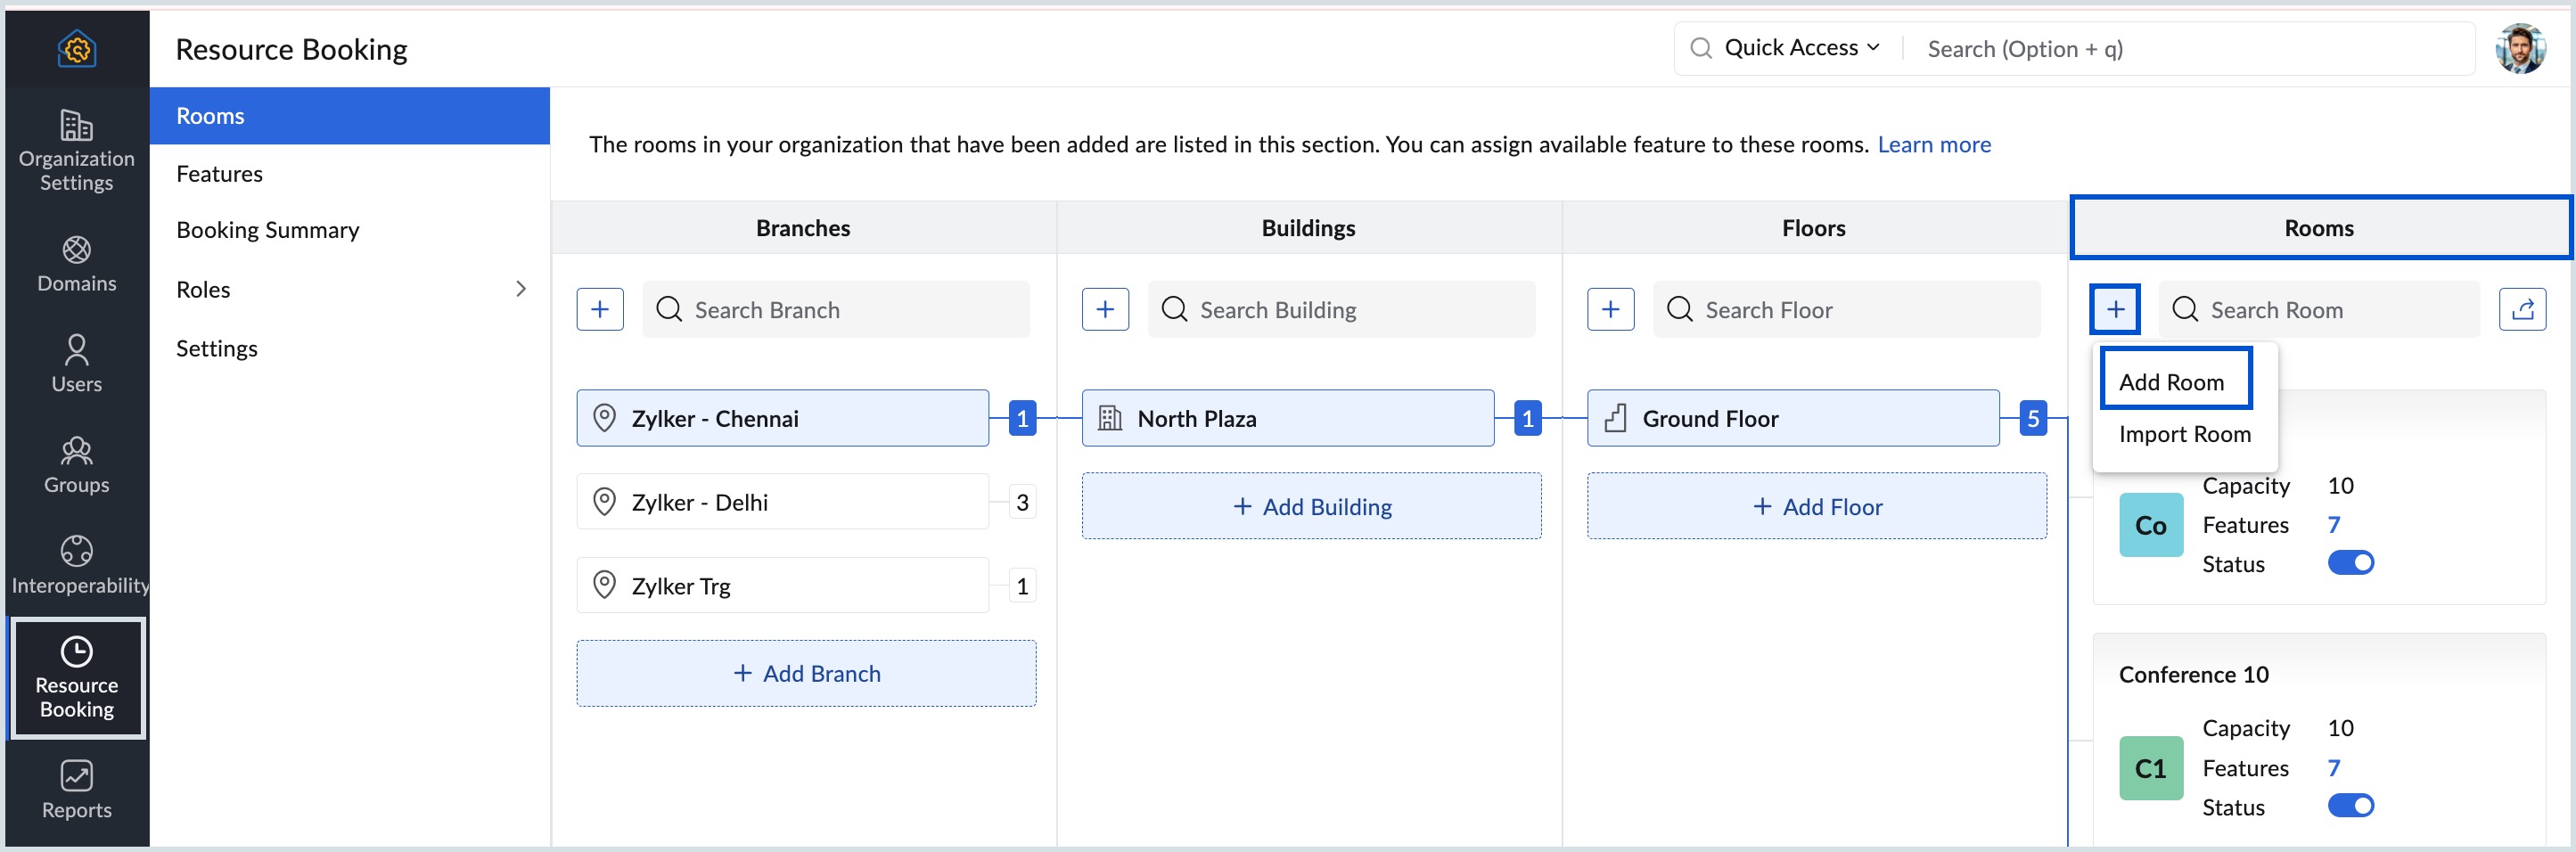
Task: Open Organization Settings in sidebar
Action: point(76,150)
